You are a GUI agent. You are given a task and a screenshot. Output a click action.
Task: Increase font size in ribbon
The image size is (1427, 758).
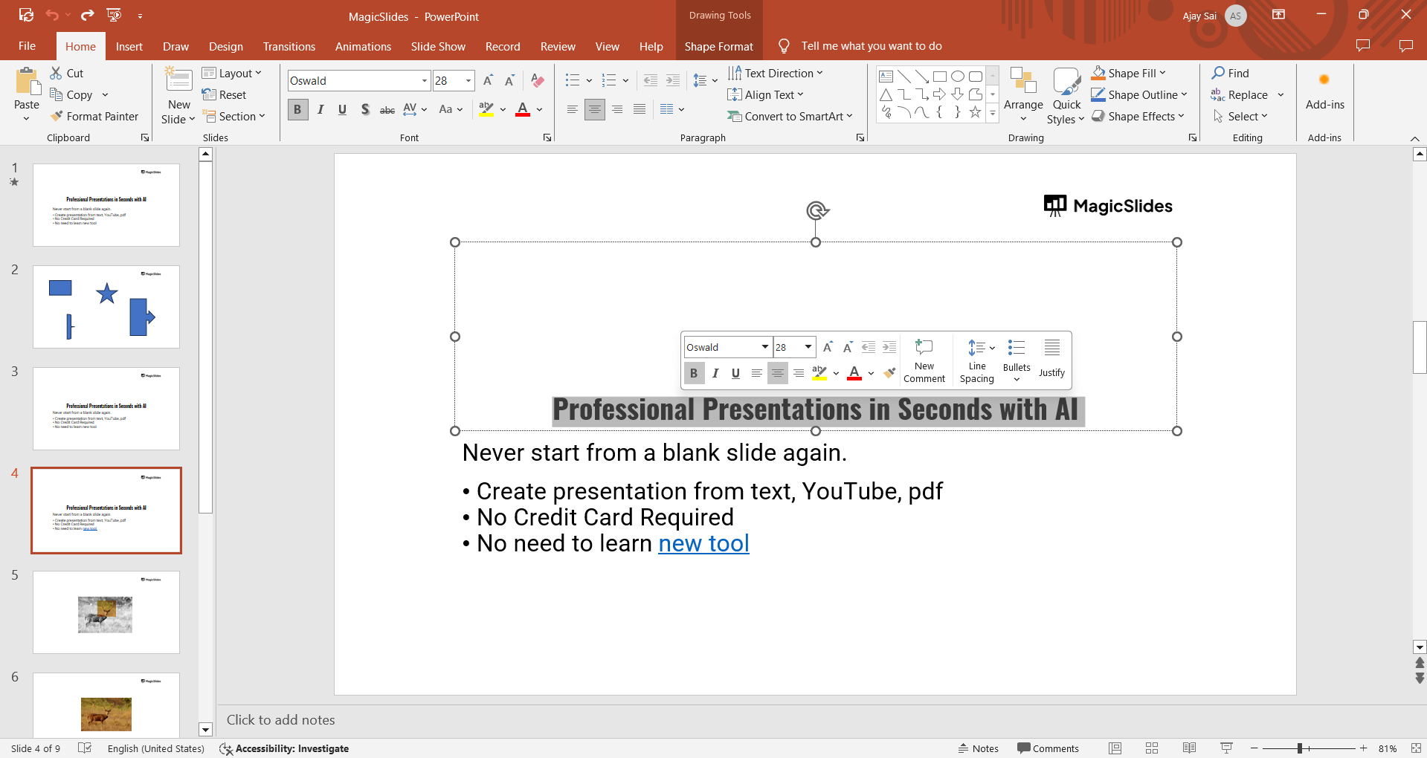[488, 80]
